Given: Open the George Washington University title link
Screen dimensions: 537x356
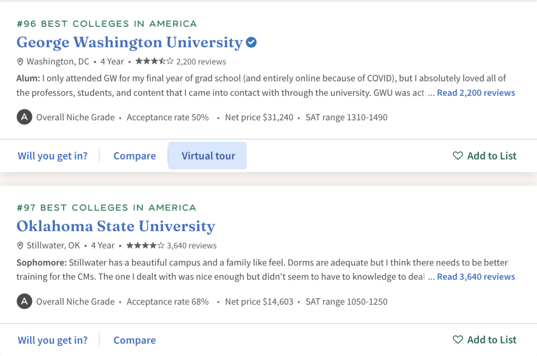Looking at the screenshot, I should coord(129,43).
